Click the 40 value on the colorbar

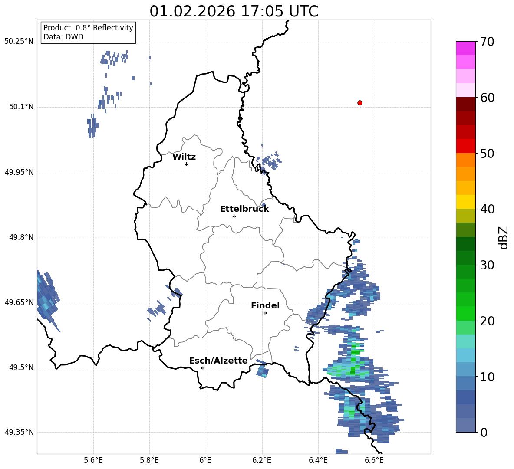tap(487, 209)
